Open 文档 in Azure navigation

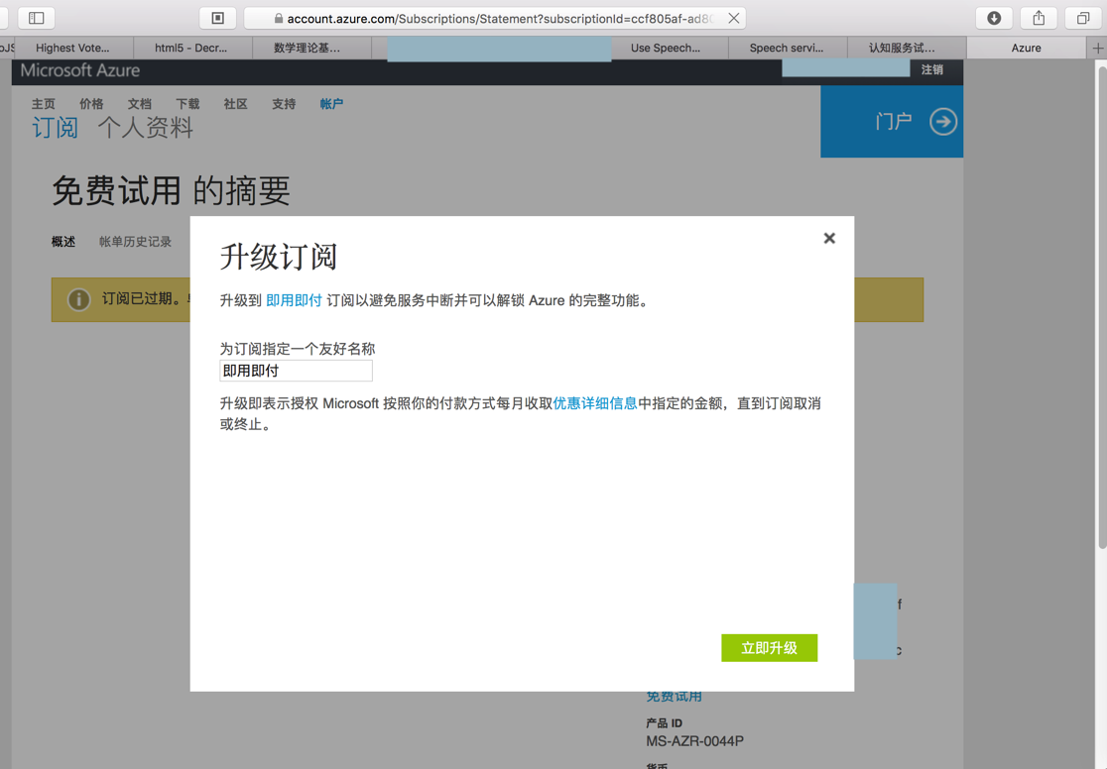139,104
